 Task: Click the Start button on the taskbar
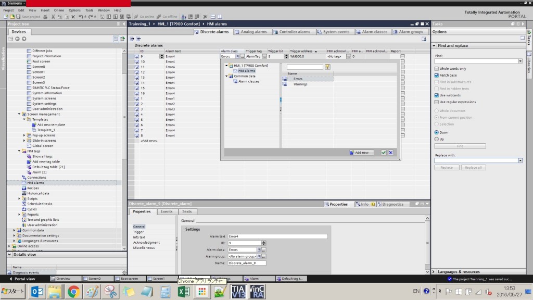coord(13,292)
